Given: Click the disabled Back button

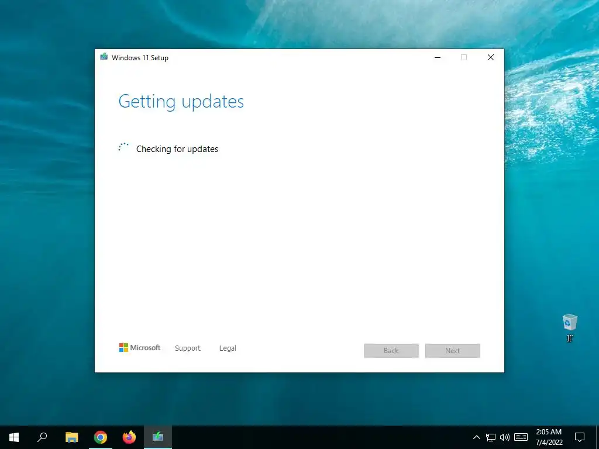Looking at the screenshot, I should point(391,351).
